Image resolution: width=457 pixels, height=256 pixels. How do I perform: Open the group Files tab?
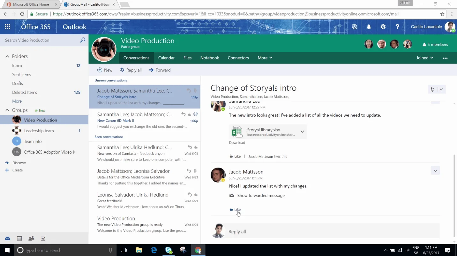coord(187,58)
